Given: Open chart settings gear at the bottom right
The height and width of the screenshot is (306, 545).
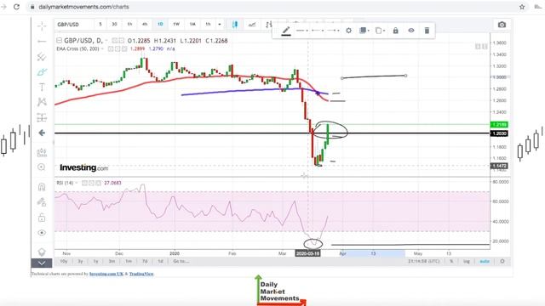Looking at the screenshot, I should pyautogui.click(x=502, y=261).
